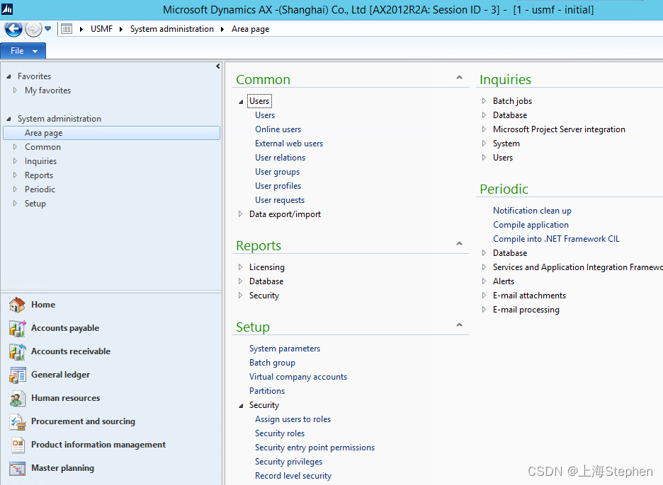Open the Home module icon
This screenshot has height=485, width=663.
pos(17,305)
